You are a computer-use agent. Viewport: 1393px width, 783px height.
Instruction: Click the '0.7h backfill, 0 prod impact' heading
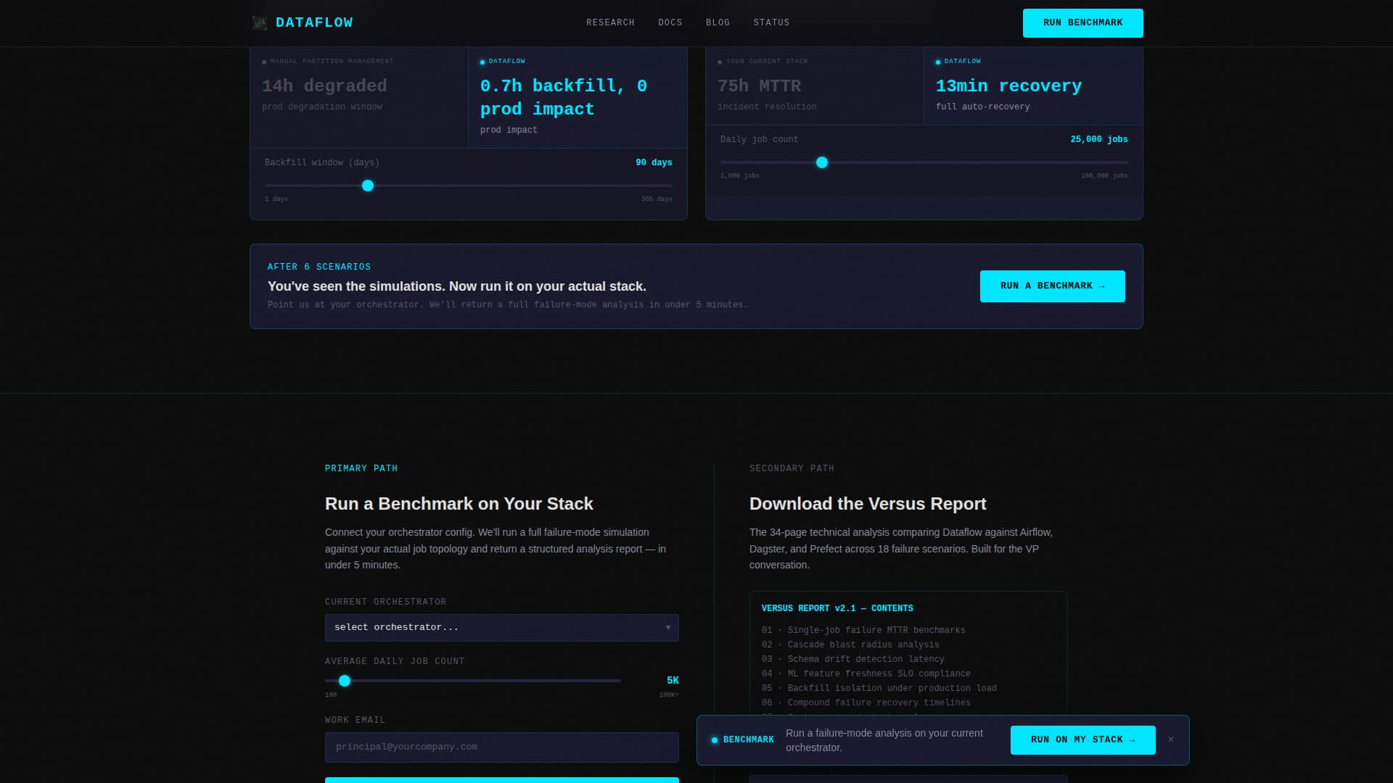tap(564, 98)
